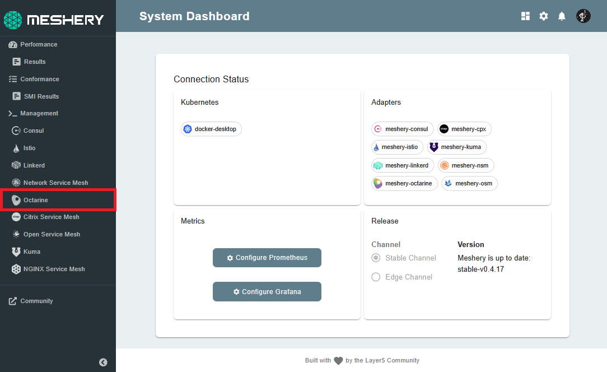Click the Istio sail icon in sidebar
Image resolution: width=607 pixels, height=372 pixels.
pyautogui.click(x=16, y=148)
